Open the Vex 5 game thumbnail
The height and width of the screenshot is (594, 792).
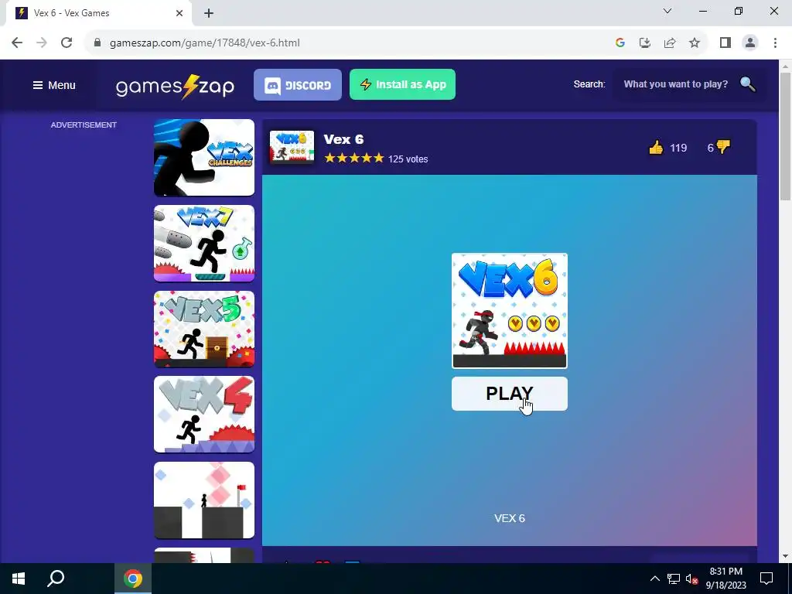coord(204,329)
